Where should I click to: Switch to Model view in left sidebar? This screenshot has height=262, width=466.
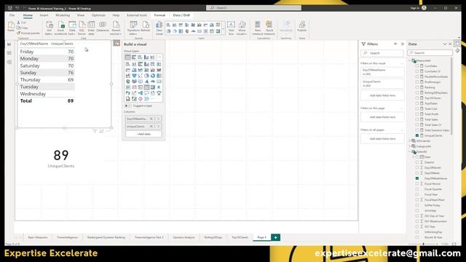coord(9,62)
